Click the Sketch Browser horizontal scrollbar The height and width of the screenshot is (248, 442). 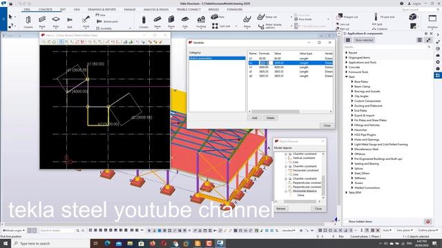tap(298, 201)
